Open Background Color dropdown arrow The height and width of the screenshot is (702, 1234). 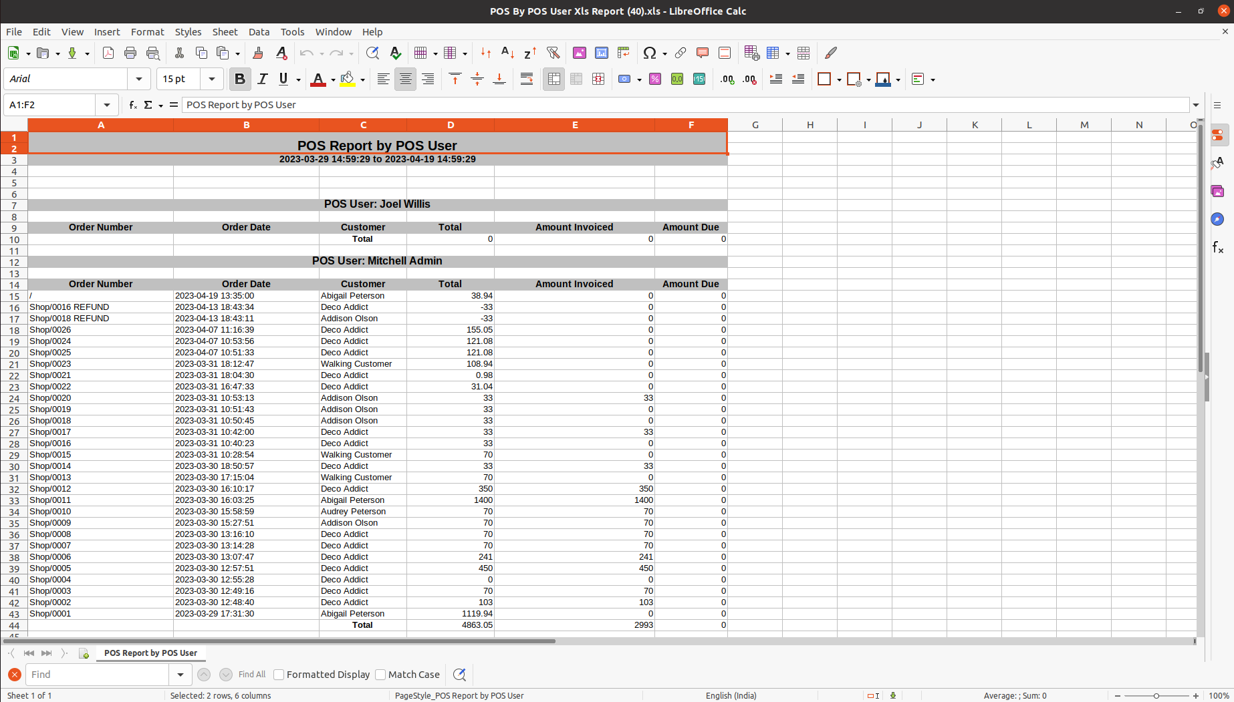coord(362,79)
